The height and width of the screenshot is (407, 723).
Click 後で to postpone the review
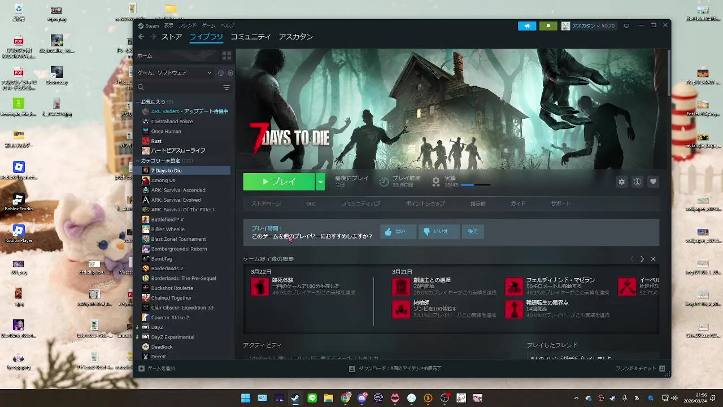(473, 231)
